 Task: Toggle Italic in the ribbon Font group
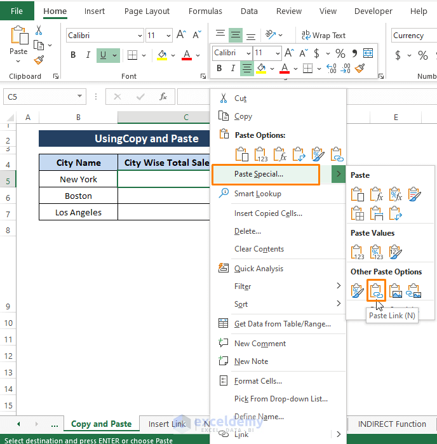pyautogui.click(x=87, y=55)
